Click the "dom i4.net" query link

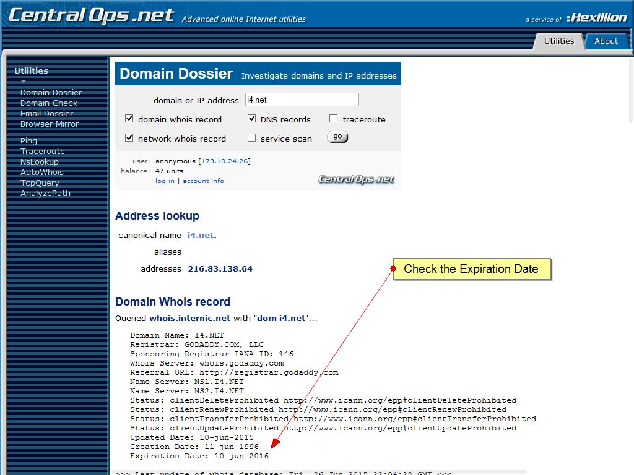(281, 319)
